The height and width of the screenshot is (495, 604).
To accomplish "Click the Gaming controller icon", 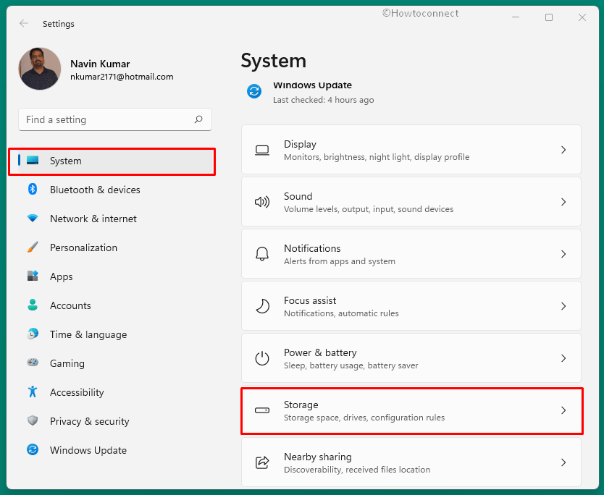I will [33, 363].
